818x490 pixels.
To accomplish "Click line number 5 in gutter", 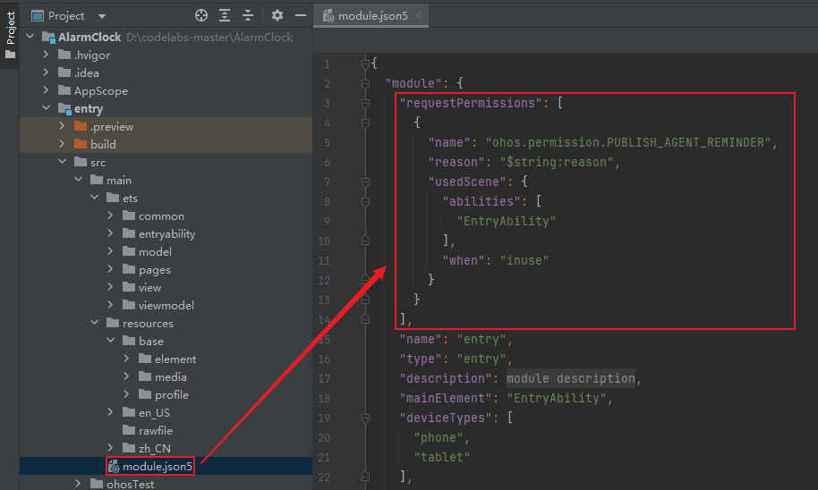I will [327, 143].
